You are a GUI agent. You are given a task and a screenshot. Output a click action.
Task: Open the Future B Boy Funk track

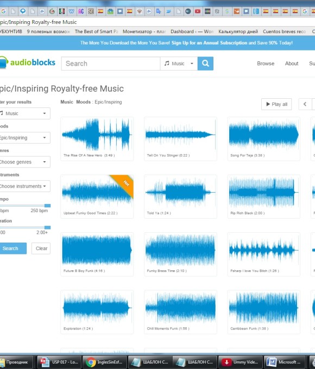(x=97, y=254)
